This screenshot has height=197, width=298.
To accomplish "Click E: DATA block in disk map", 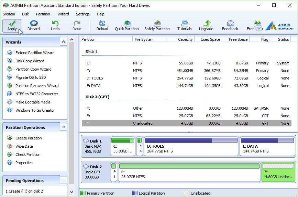I will pos(267,146).
